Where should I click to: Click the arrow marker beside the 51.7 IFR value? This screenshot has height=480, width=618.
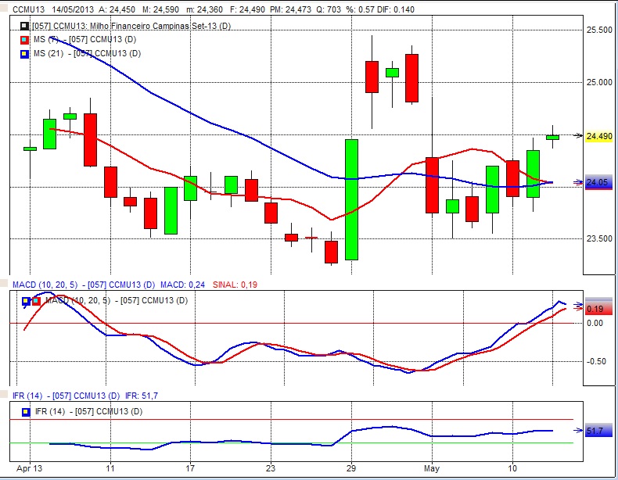point(577,431)
